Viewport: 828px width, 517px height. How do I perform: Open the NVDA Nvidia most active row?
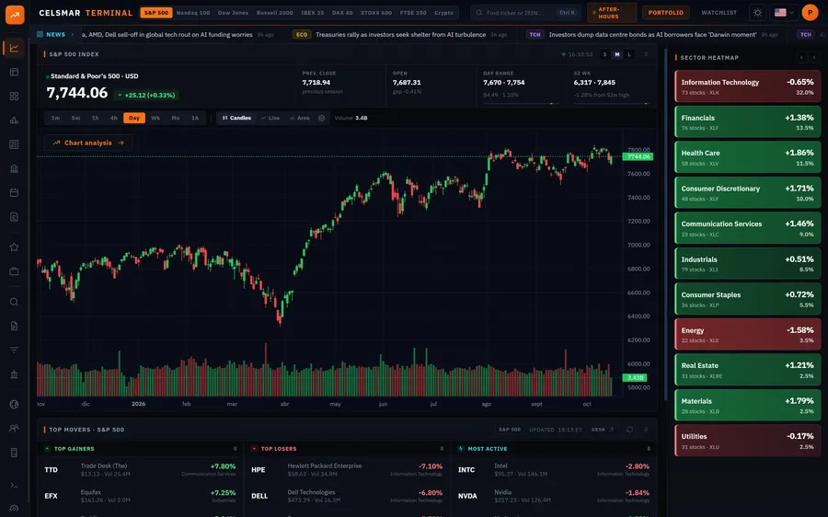click(x=554, y=496)
